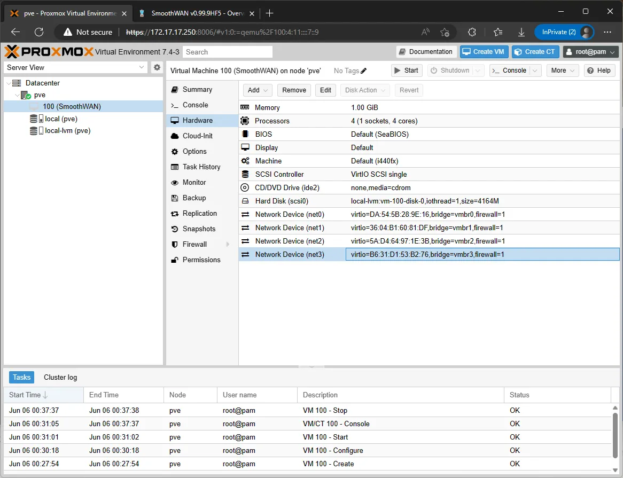Open the More actions dropdown
The image size is (623, 478).
click(563, 70)
